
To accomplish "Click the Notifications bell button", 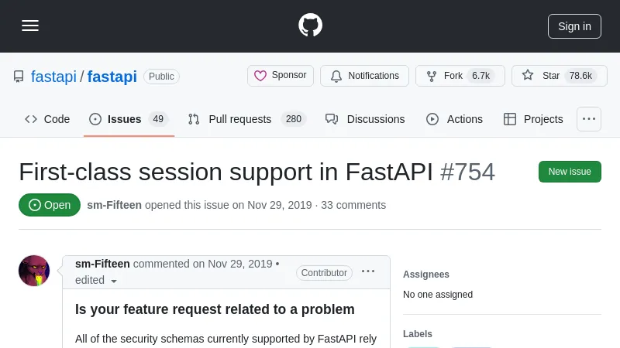I will (364, 76).
